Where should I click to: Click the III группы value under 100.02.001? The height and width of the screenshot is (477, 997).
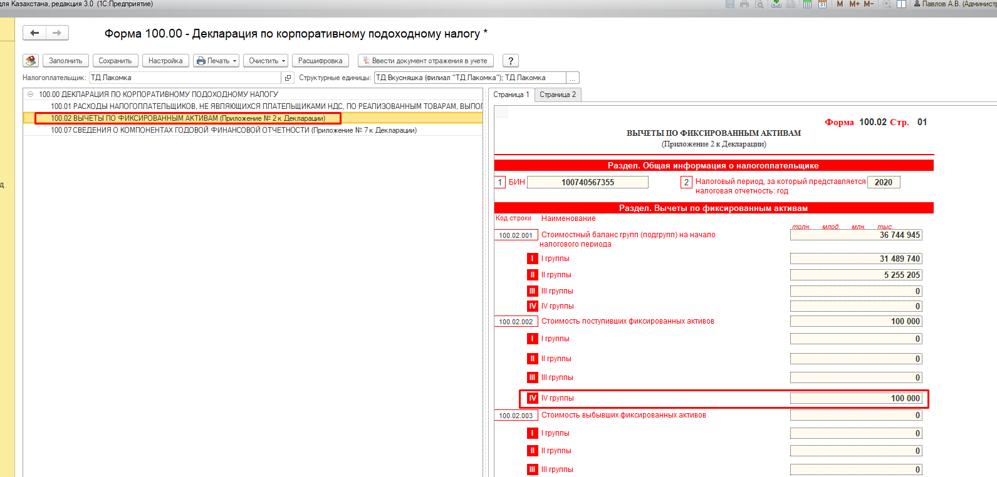[856, 291]
